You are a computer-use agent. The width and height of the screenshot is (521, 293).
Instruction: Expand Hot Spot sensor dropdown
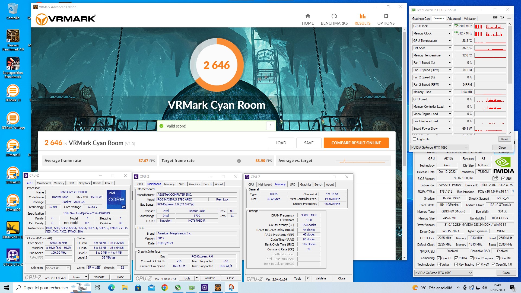450,48
